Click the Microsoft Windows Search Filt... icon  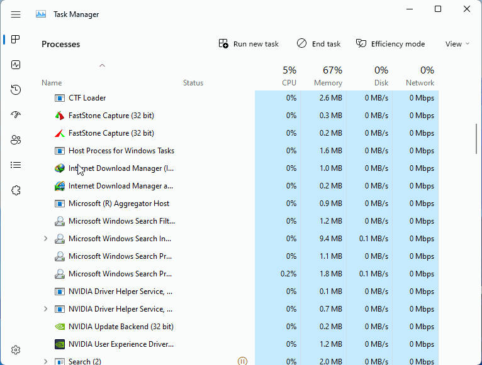pyautogui.click(x=60, y=221)
